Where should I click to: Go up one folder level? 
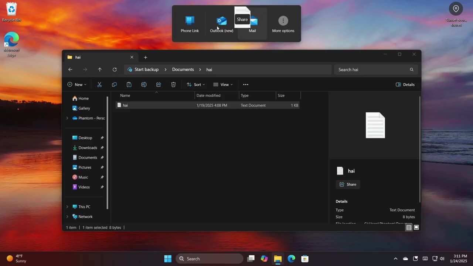click(x=100, y=69)
